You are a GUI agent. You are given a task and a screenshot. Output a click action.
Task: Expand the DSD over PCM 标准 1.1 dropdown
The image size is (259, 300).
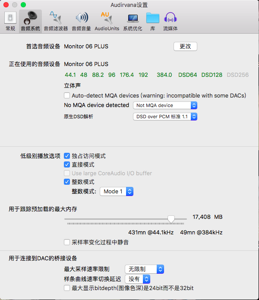pyautogui.click(x=165, y=117)
